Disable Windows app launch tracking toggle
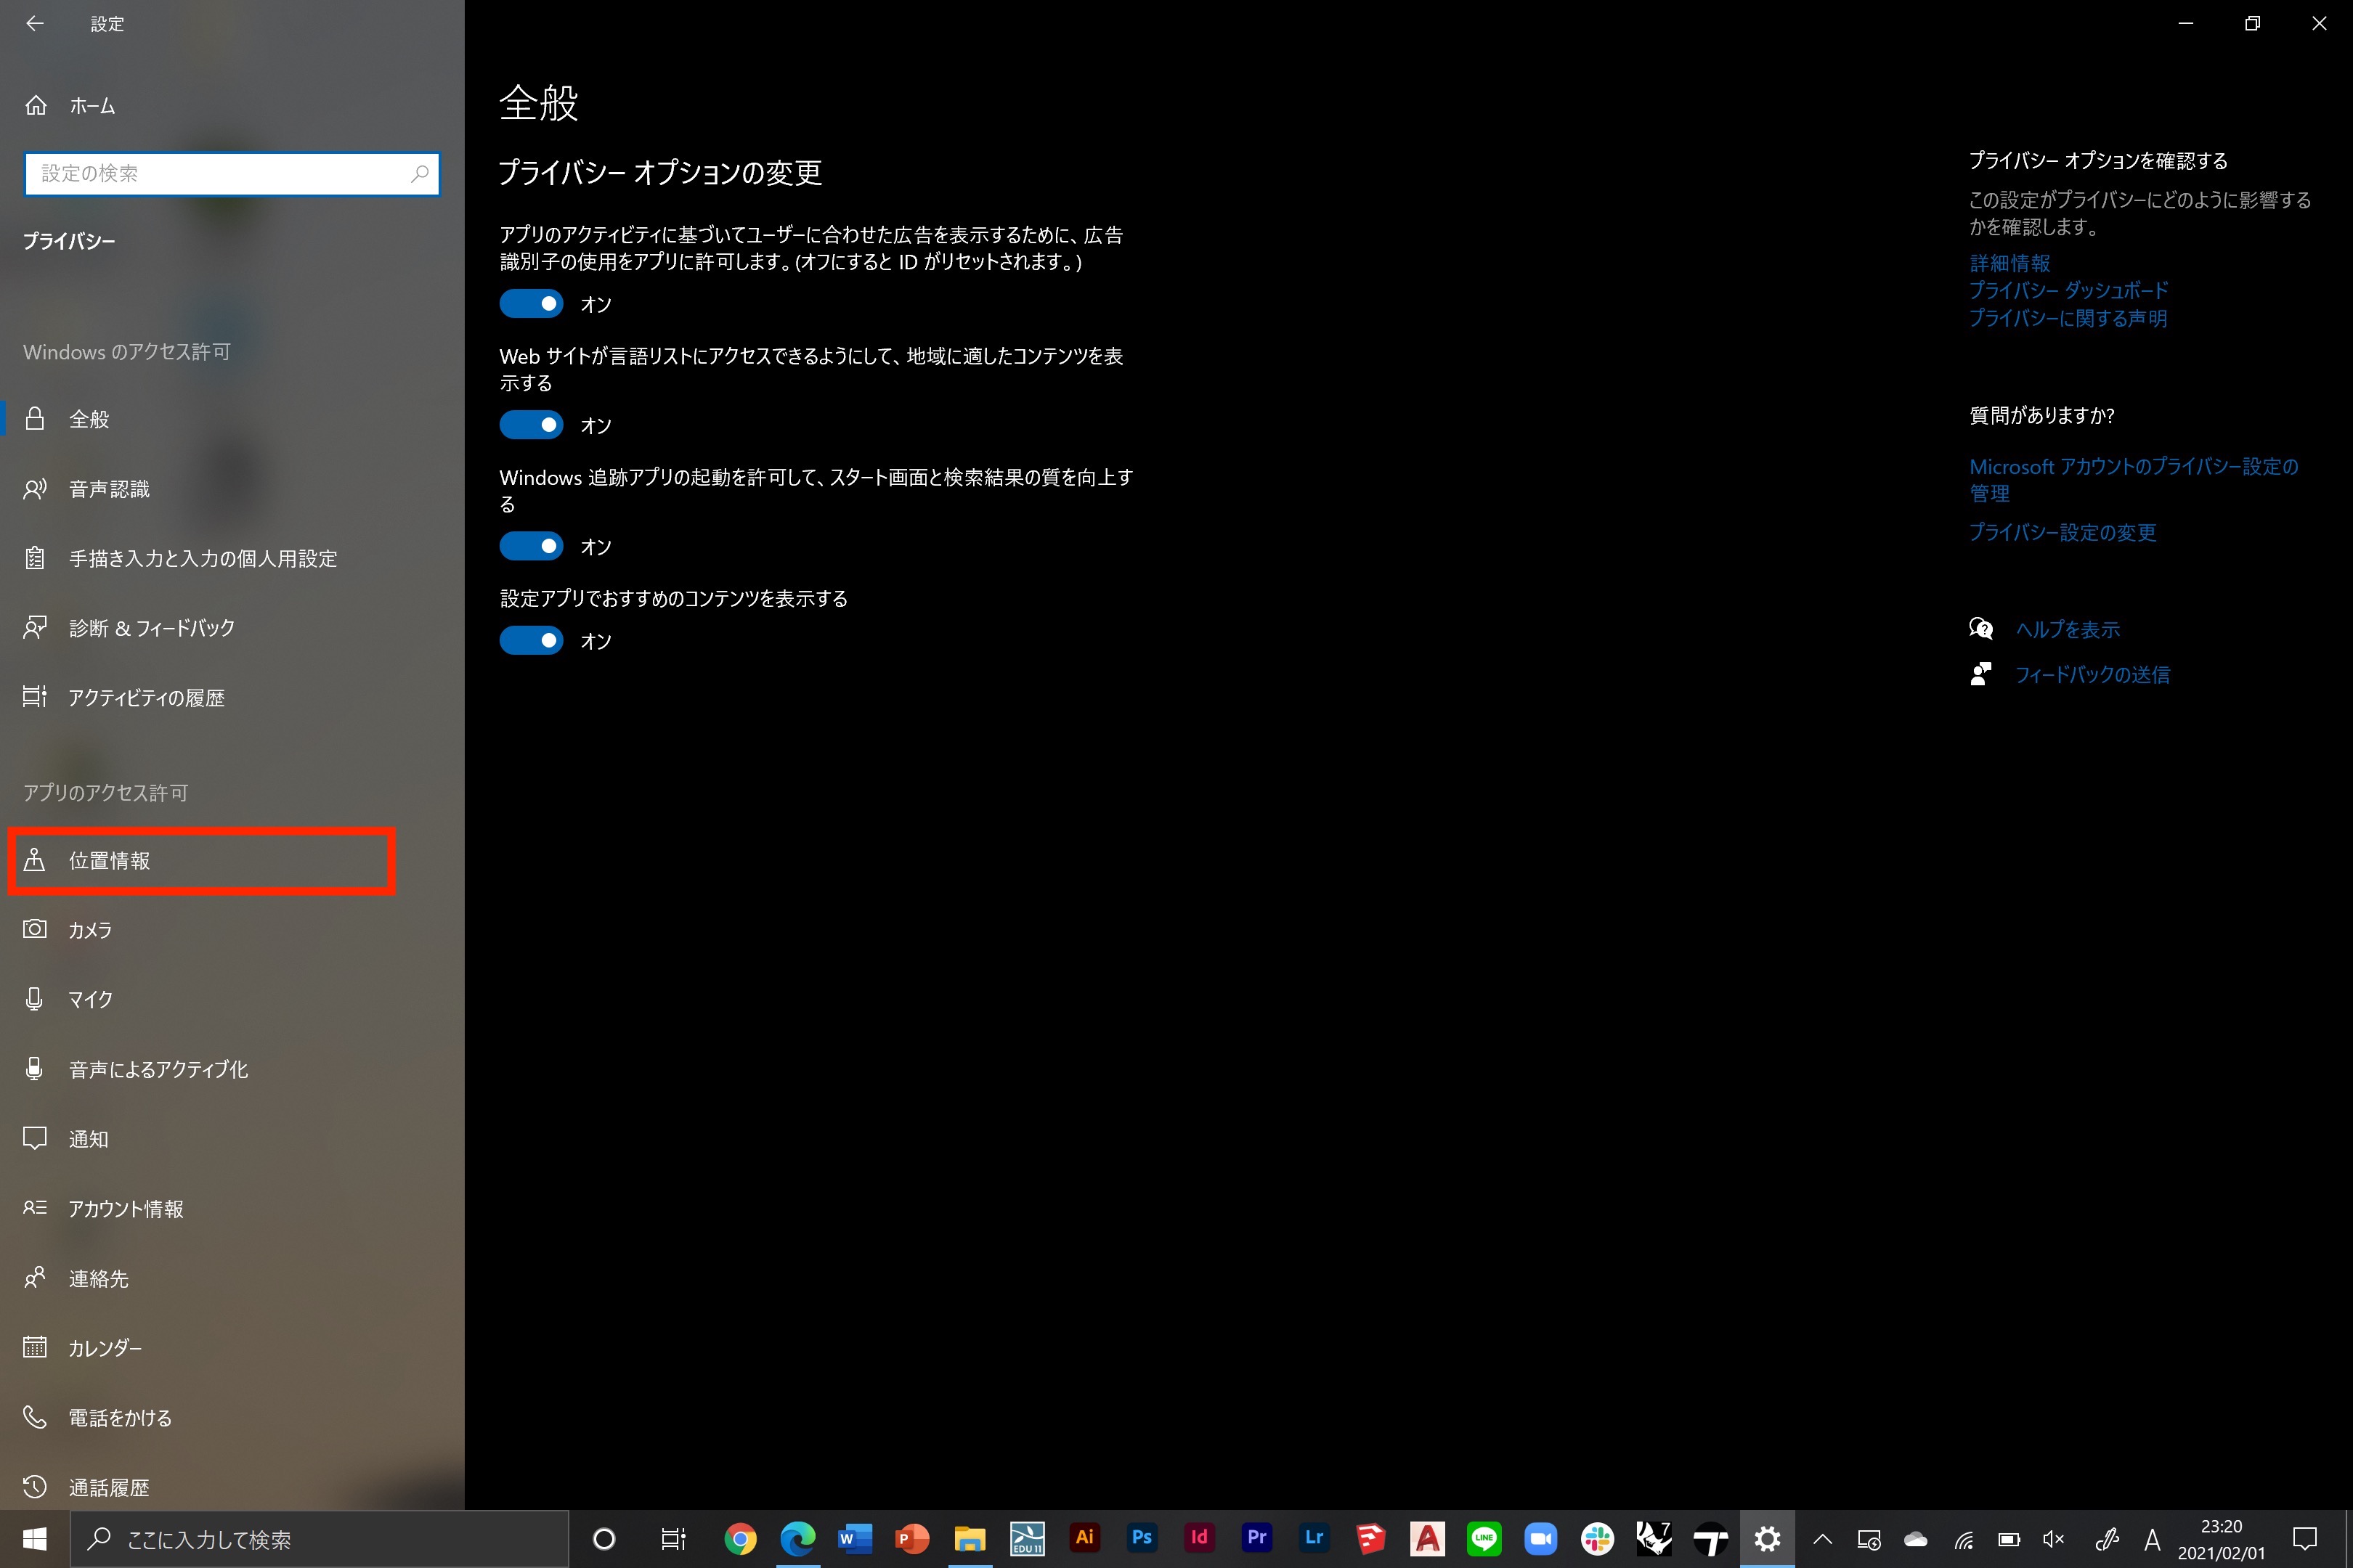Screen dimensions: 2353x1568 point(531,546)
